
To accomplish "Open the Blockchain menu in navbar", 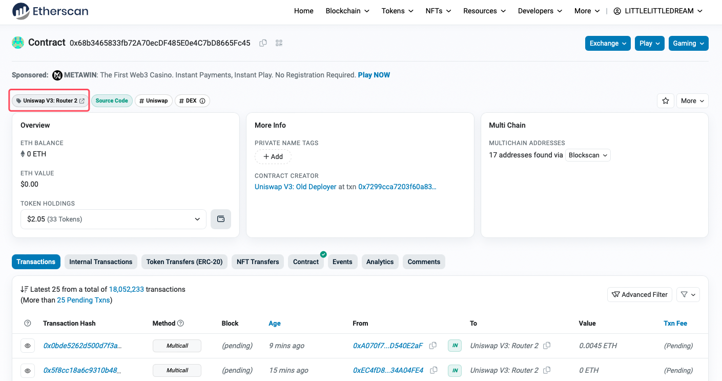I will 347,11.
